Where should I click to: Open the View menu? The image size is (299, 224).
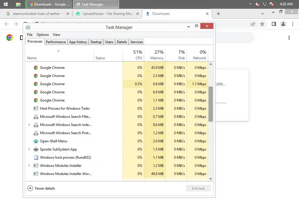[x=56, y=35]
